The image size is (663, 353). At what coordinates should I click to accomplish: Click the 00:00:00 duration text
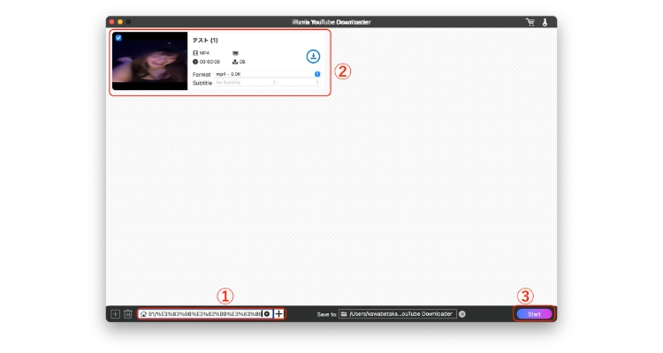pyautogui.click(x=210, y=62)
